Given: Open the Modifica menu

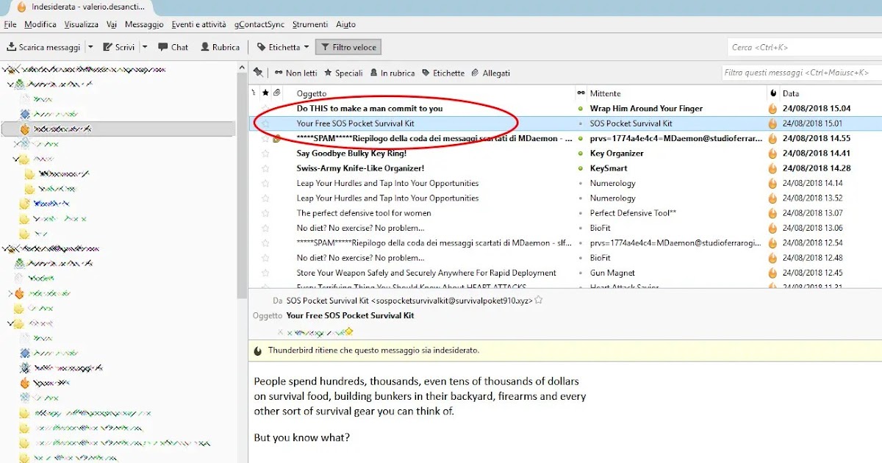Looking at the screenshot, I should pos(40,24).
